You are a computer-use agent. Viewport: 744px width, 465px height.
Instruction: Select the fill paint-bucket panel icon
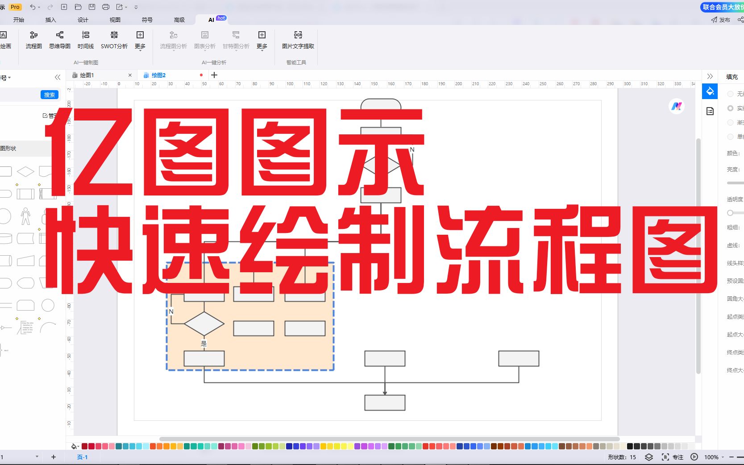click(x=710, y=91)
